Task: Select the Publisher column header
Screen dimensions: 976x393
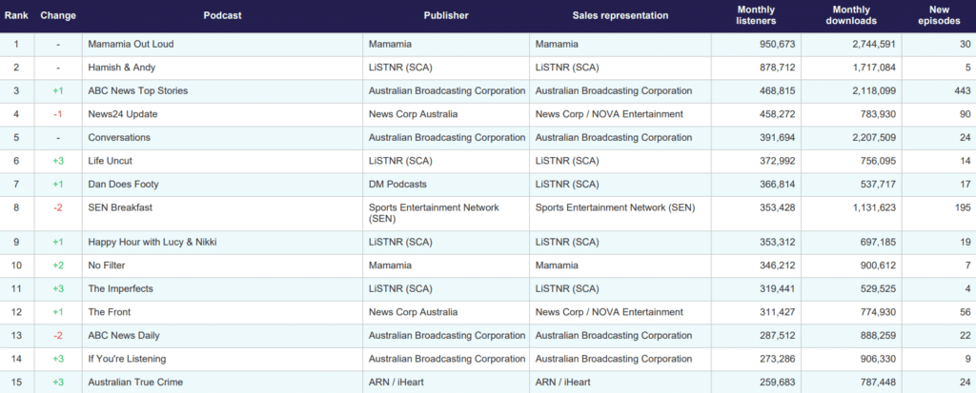Action: tap(446, 15)
